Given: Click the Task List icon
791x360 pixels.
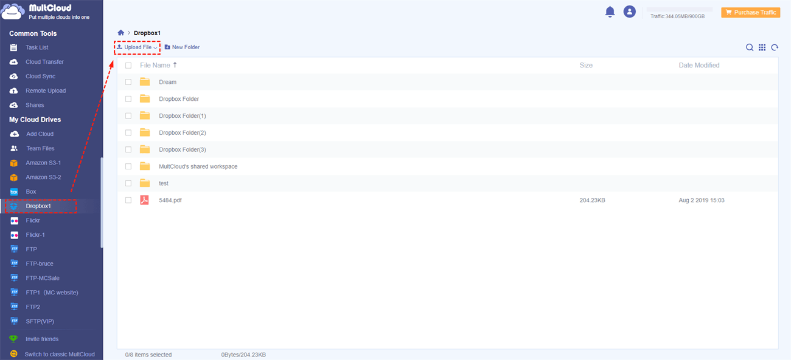Looking at the screenshot, I should pyautogui.click(x=13, y=47).
